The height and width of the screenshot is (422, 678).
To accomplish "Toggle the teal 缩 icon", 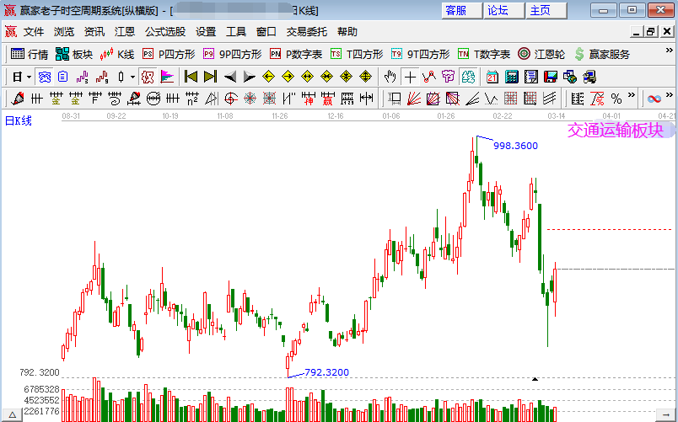I will point(468,77).
